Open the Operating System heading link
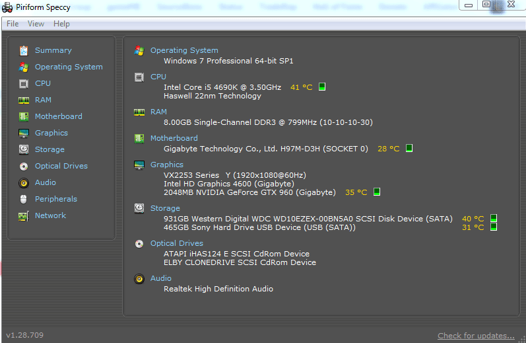The height and width of the screenshot is (343, 526). (184, 50)
